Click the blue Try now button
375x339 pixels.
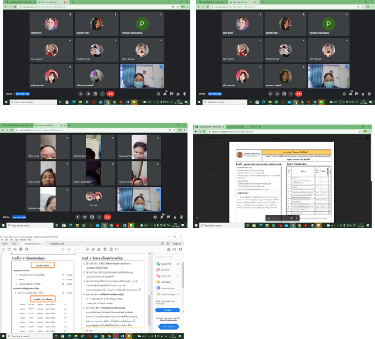pos(167,310)
